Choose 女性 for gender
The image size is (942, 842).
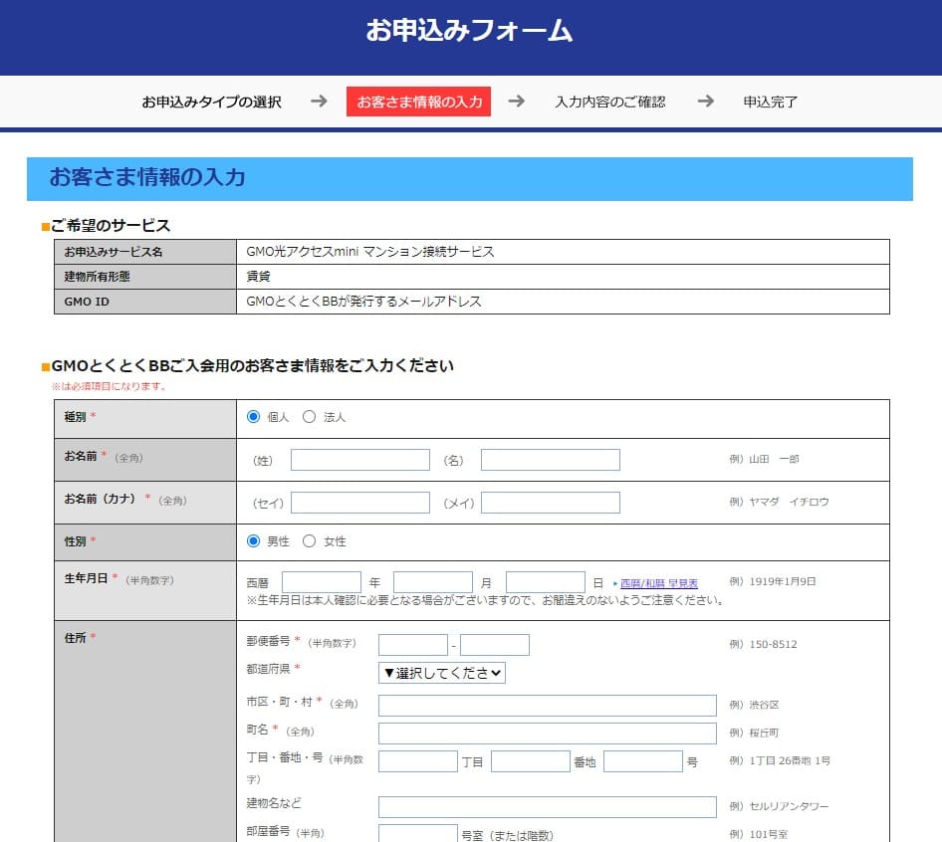click(309, 541)
